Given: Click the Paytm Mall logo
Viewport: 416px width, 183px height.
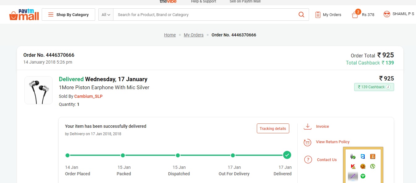Looking at the screenshot, I should 24,15.
